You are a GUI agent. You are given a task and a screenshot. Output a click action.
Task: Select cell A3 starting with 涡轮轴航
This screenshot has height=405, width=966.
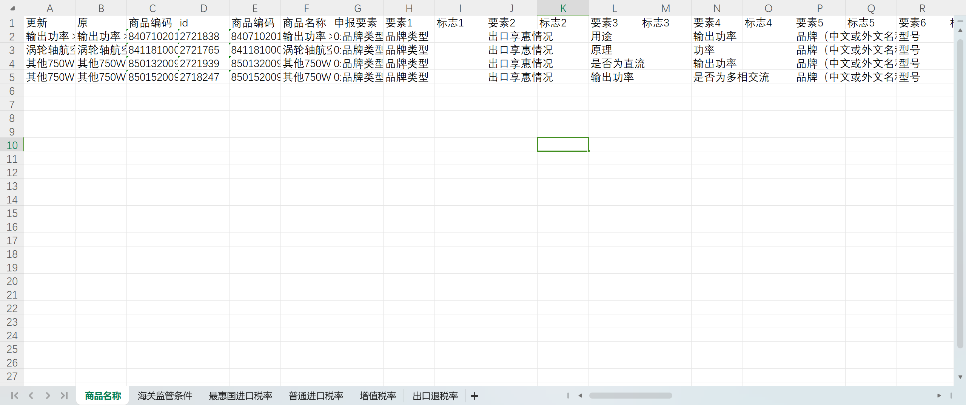pyautogui.click(x=50, y=50)
